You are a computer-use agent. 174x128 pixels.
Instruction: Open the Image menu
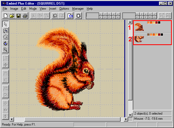pyautogui.click(x=14, y=9)
